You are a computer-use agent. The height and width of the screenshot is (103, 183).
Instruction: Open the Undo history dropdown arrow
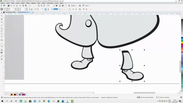(31, 6)
